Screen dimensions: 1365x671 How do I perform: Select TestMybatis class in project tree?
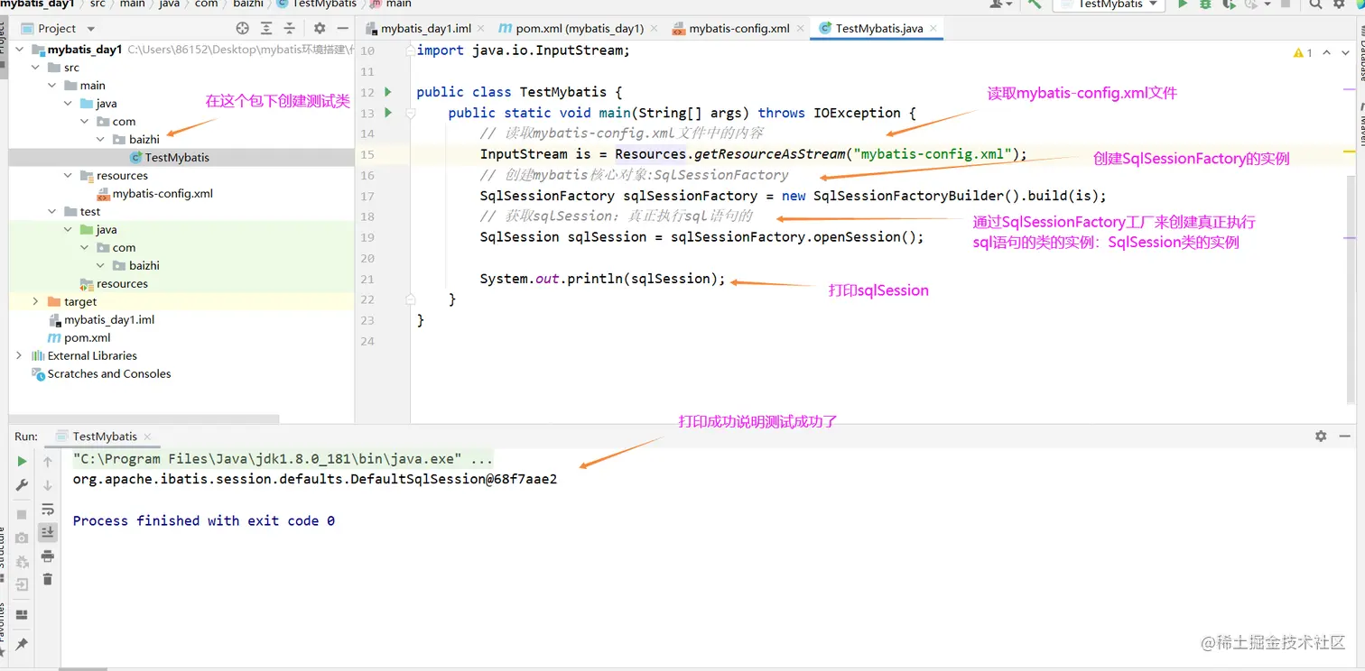pyautogui.click(x=168, y=158)
